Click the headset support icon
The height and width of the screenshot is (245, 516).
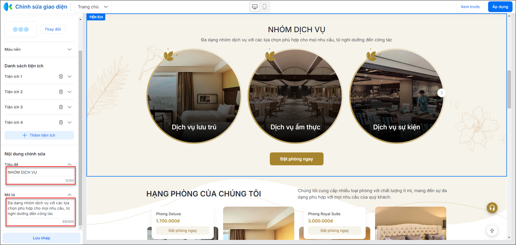[x=492, y=207]
